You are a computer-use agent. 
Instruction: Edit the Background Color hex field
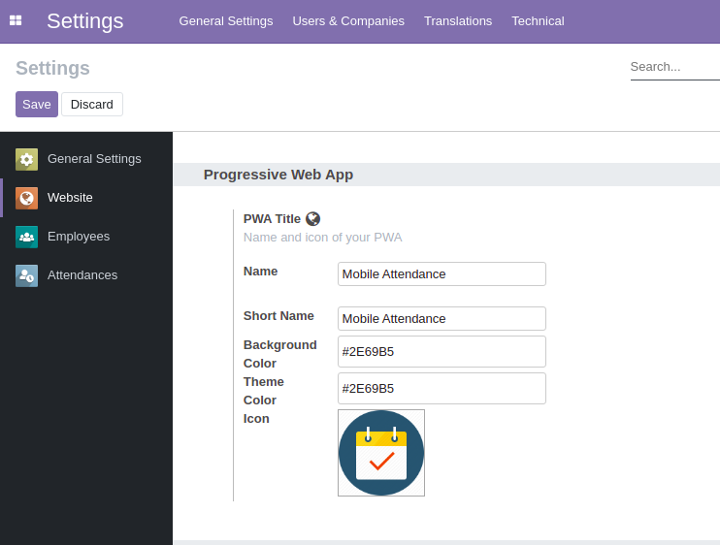coord(442,351)
